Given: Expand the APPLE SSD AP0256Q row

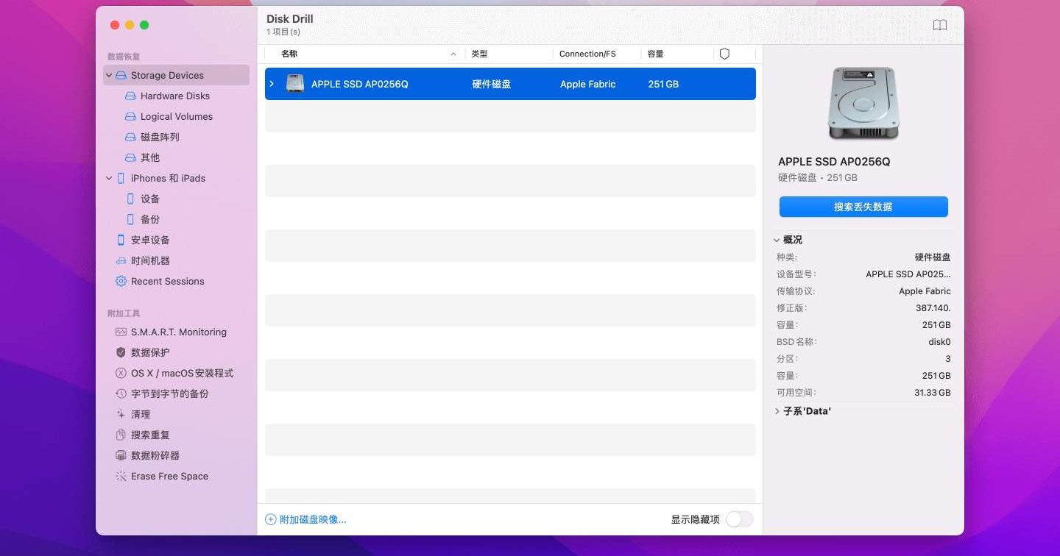Looking at the screenshot, I should pyautogui.click(x=272, y=84).
